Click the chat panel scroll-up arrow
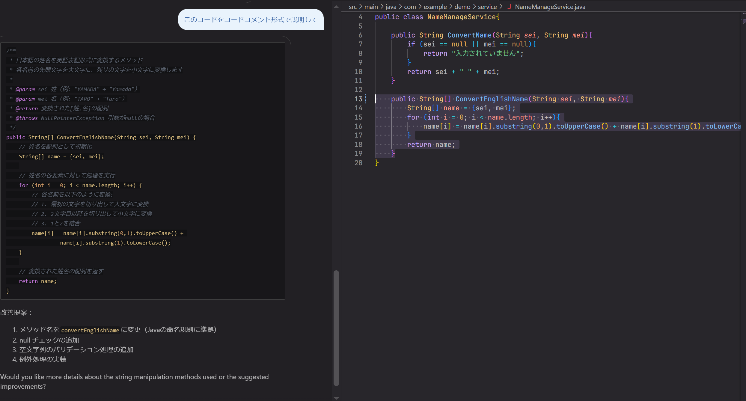The height and width of the screenshot is (401, 746). click(x=336, y=7)
